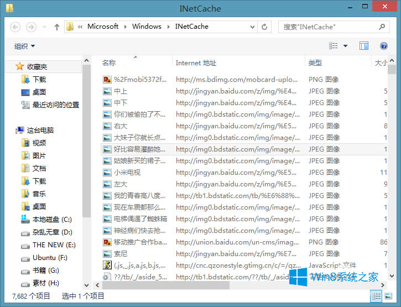Select the 小米电视 JPEG file icon
401x307 pixels.
107,173
